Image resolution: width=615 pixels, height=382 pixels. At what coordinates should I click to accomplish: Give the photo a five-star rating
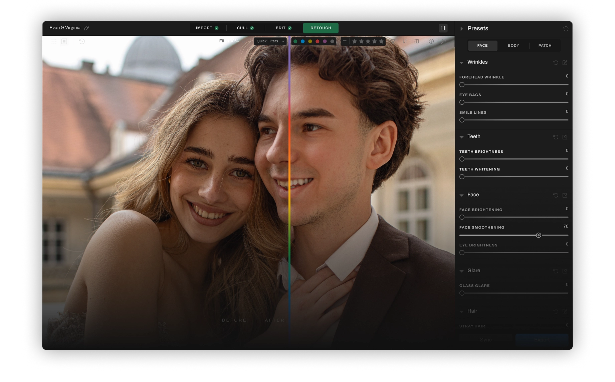tap(381, 41)
